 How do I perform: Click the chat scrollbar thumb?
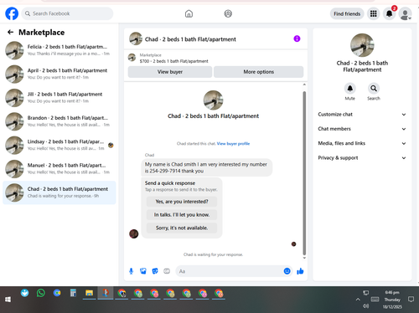(304, 173)
